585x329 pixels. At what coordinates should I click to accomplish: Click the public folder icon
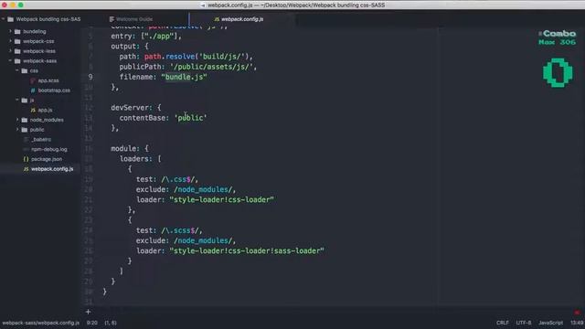click(x=25, y=130)
